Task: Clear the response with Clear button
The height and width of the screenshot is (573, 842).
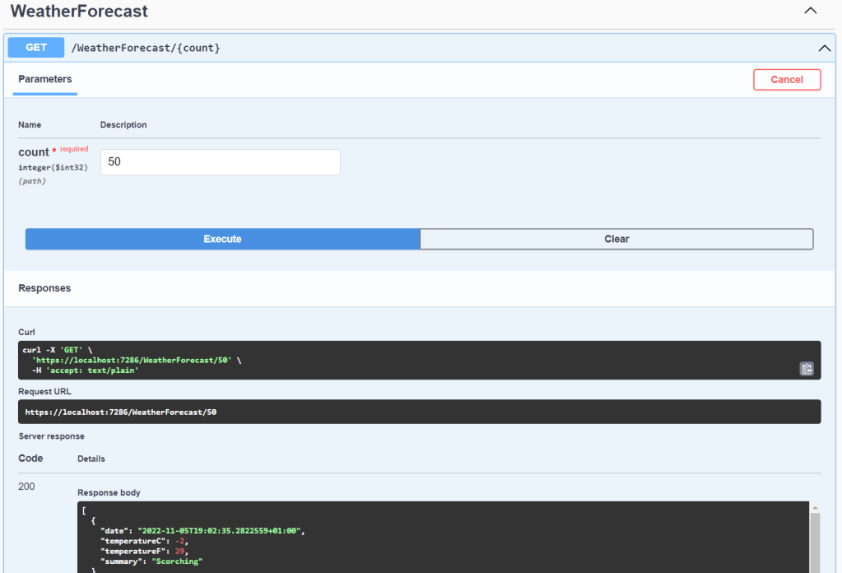Action: coord(616,239)
